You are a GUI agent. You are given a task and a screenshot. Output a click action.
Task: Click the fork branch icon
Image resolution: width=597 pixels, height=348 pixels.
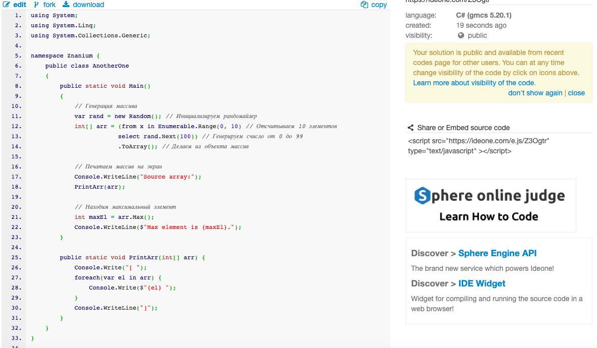(36, 5)
